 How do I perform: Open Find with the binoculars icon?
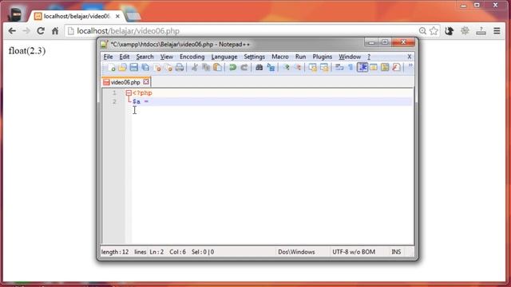coord(259,67)
